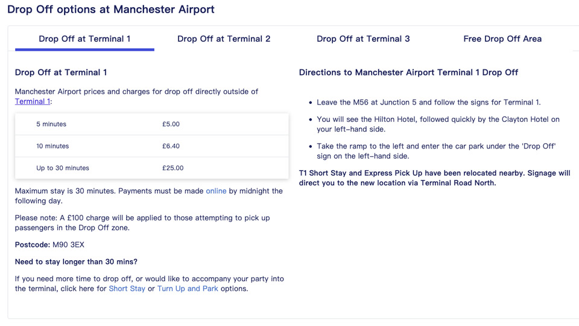The image size is (579, 326).
Task: Click the '10 minutes' table row label
Action: click(x=52, y=146)
